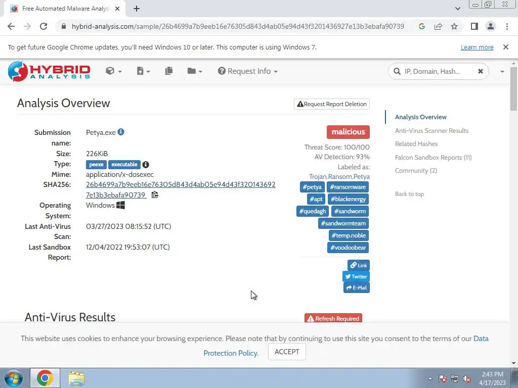Screen dimensions: 518x388
Task: Select the #sandworm tag
Action: click(350, 211)
